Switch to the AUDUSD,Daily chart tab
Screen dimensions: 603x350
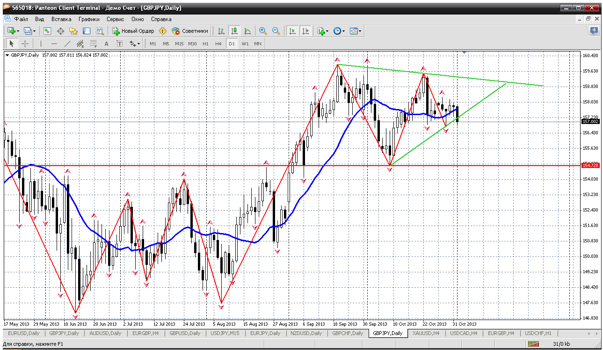(x=105, y=333)
